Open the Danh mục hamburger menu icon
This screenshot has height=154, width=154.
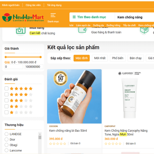click(x=53, y=15)
